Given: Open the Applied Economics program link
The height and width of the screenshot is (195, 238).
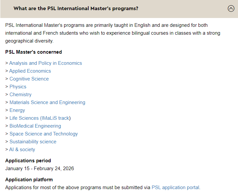Looking at the screenshot, I should (x=30, y=71).
